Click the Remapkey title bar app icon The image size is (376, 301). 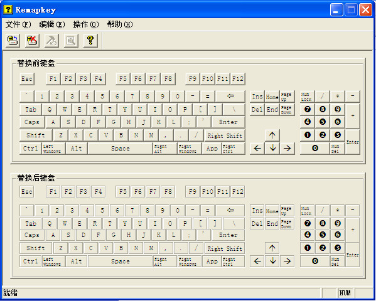8,10
